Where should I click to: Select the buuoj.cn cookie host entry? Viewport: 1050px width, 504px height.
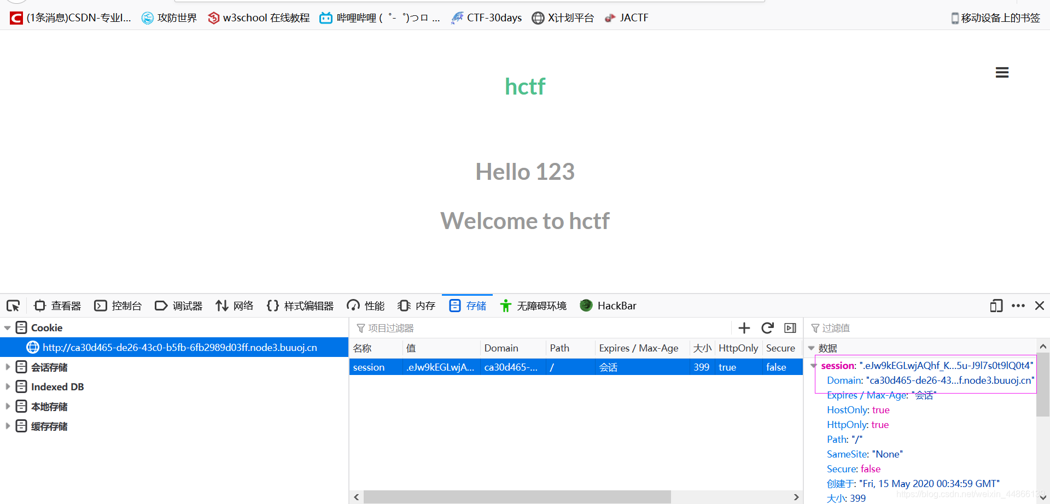coord(174,347)
